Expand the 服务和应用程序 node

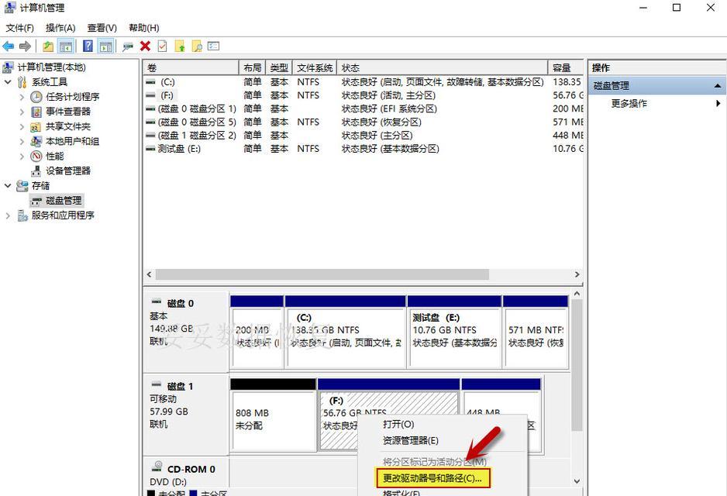8,215
